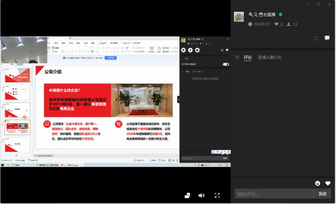
Task: Select the highlighted 公司介绍 slide thumbnail
Action: [x=17, y=127]
